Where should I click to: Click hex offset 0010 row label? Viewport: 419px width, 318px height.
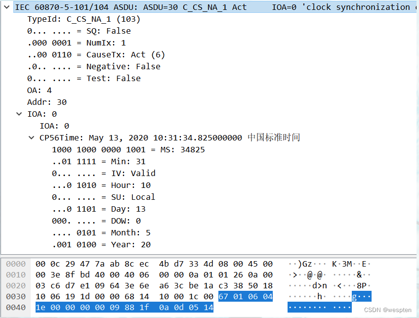pos(16,275)
